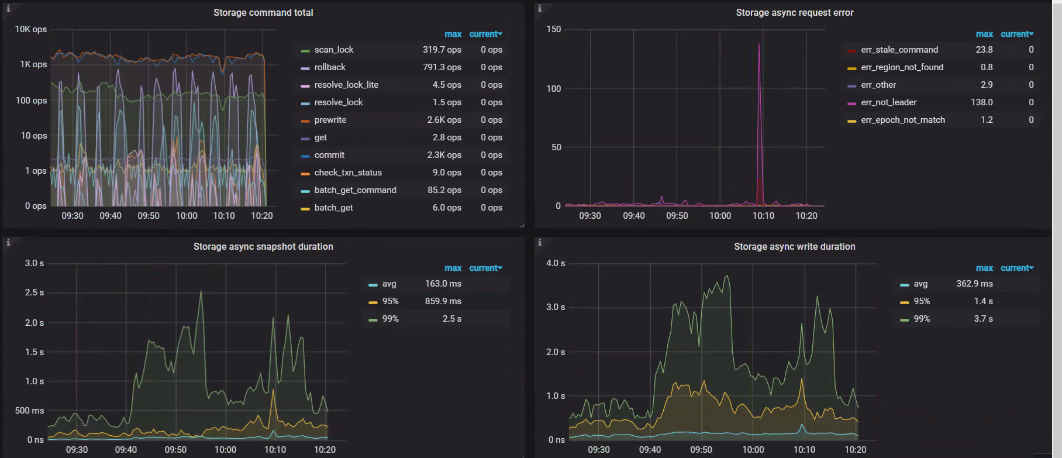Sort write duration legend by current column

[x=1016, y=268]
